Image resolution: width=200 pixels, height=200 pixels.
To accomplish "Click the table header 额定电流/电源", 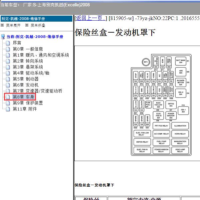I will (x=144, y=198).
